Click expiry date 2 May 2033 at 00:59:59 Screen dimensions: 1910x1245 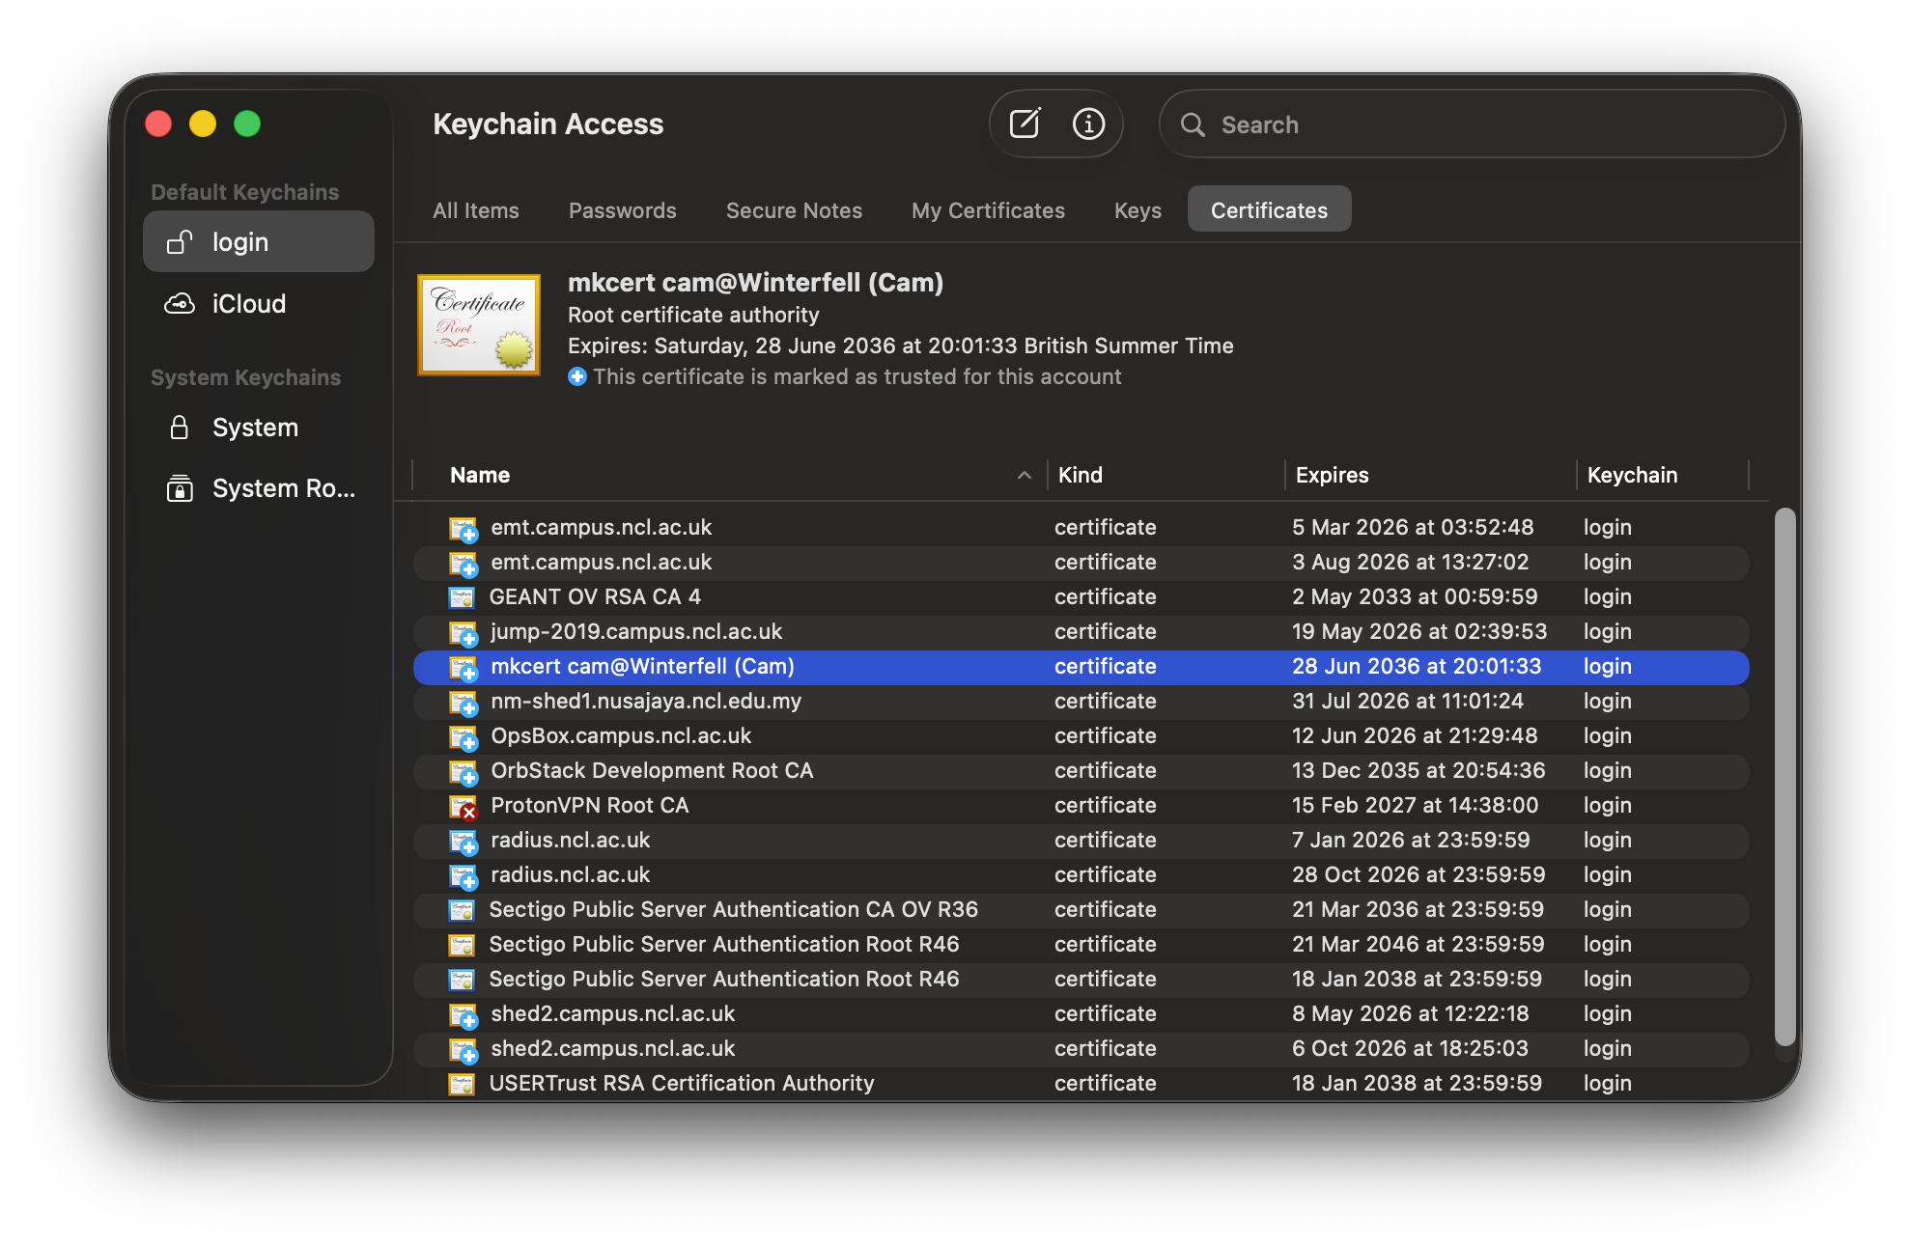tap(1415, 597)
